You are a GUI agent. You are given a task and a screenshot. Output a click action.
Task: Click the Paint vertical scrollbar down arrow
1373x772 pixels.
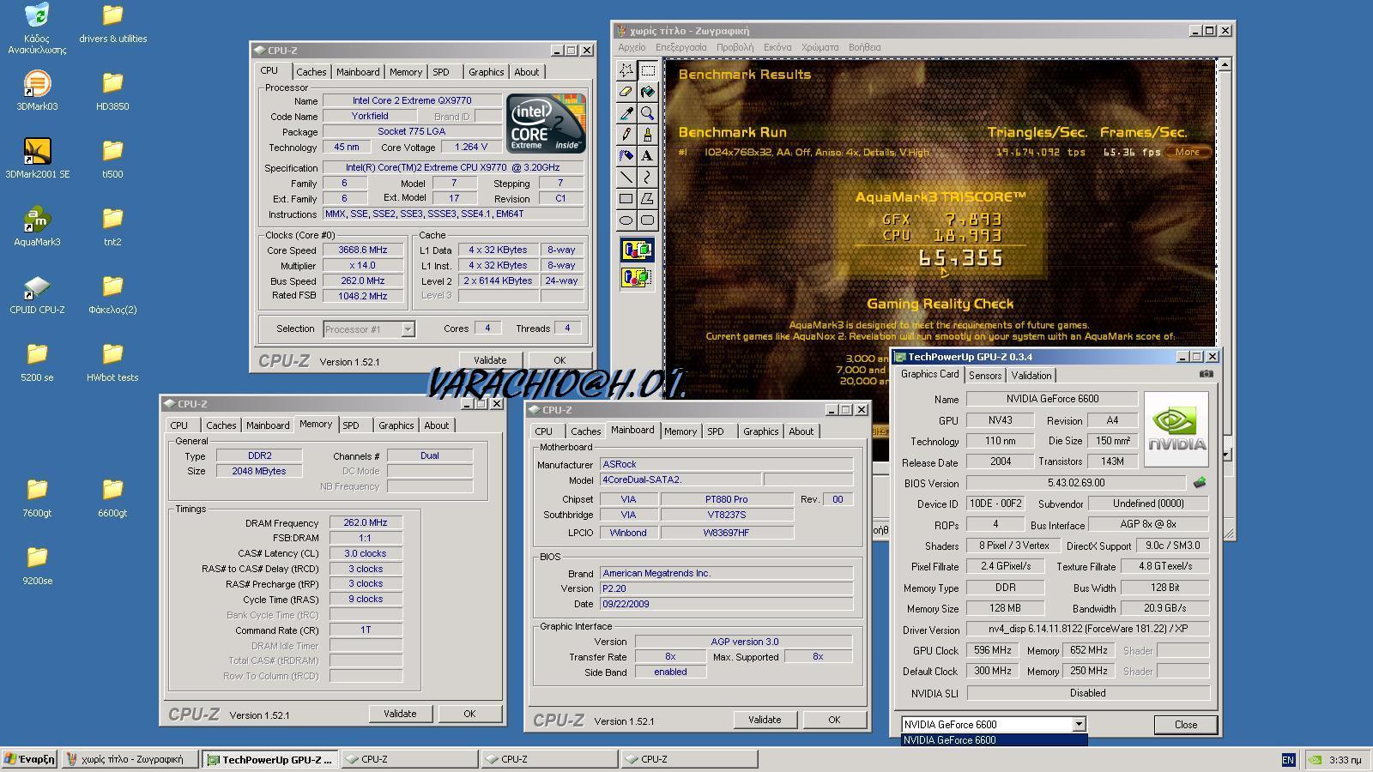click(1226, 454)
